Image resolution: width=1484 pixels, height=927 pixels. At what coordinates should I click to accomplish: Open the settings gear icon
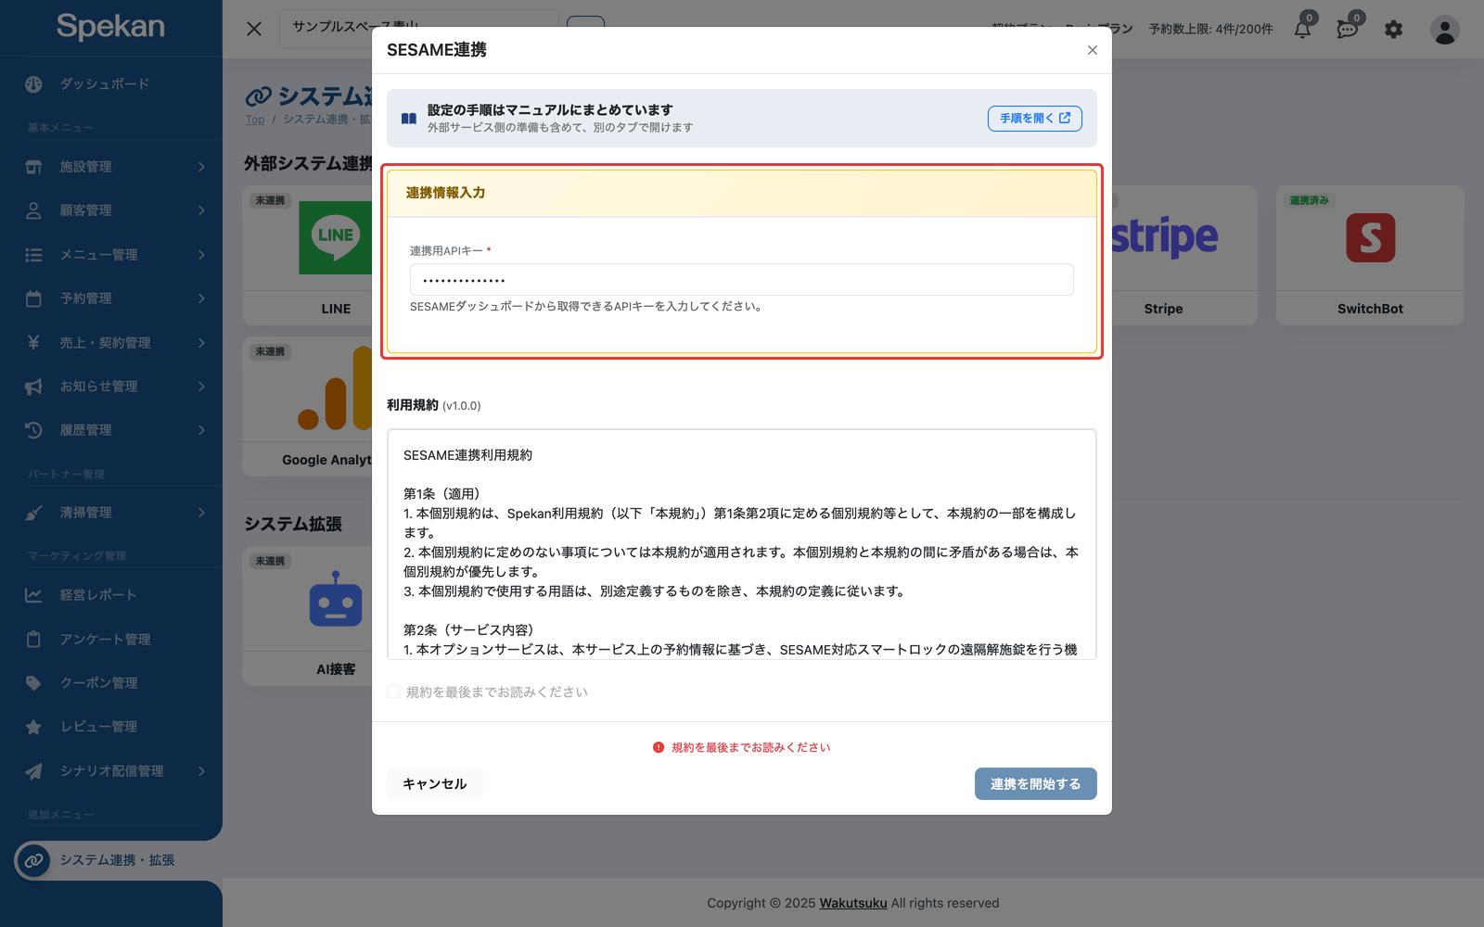pyautogui.click(x=1393, y=30)
